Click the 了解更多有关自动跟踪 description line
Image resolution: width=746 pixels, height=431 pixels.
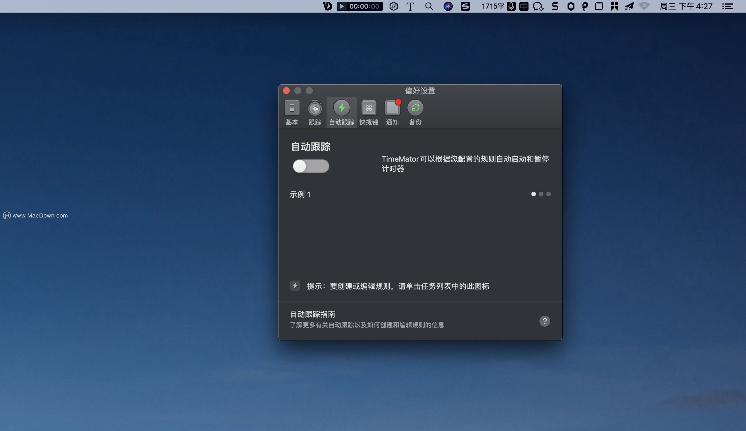367,325
